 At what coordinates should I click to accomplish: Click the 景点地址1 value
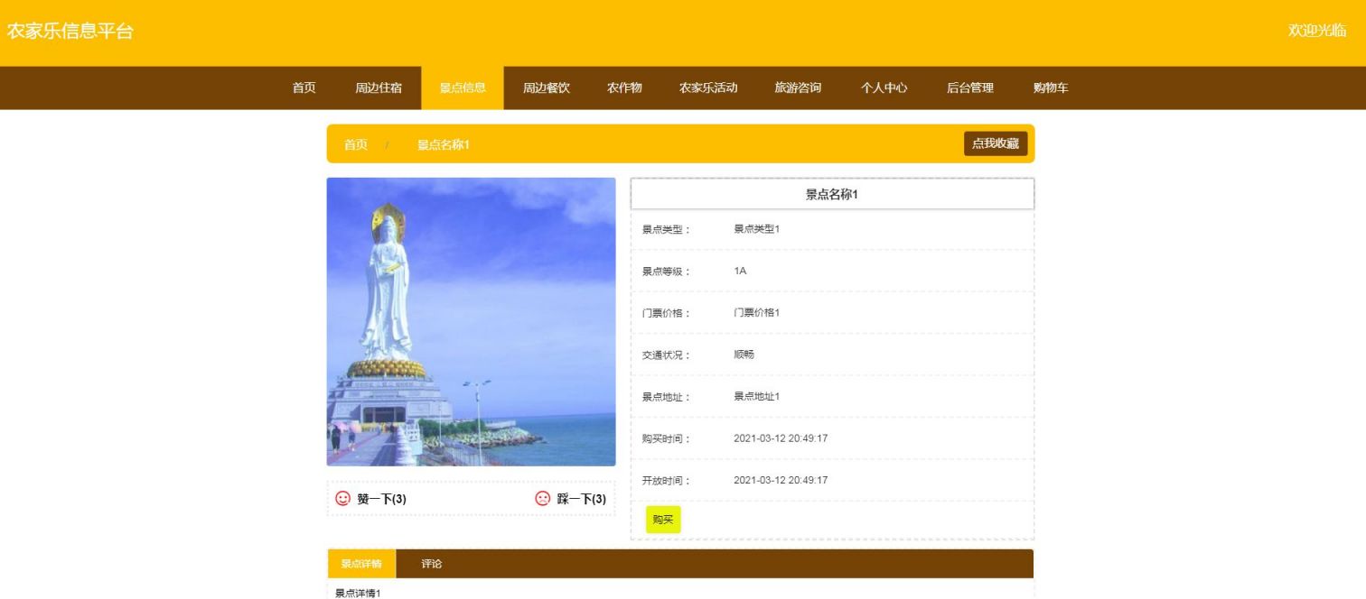756,397
